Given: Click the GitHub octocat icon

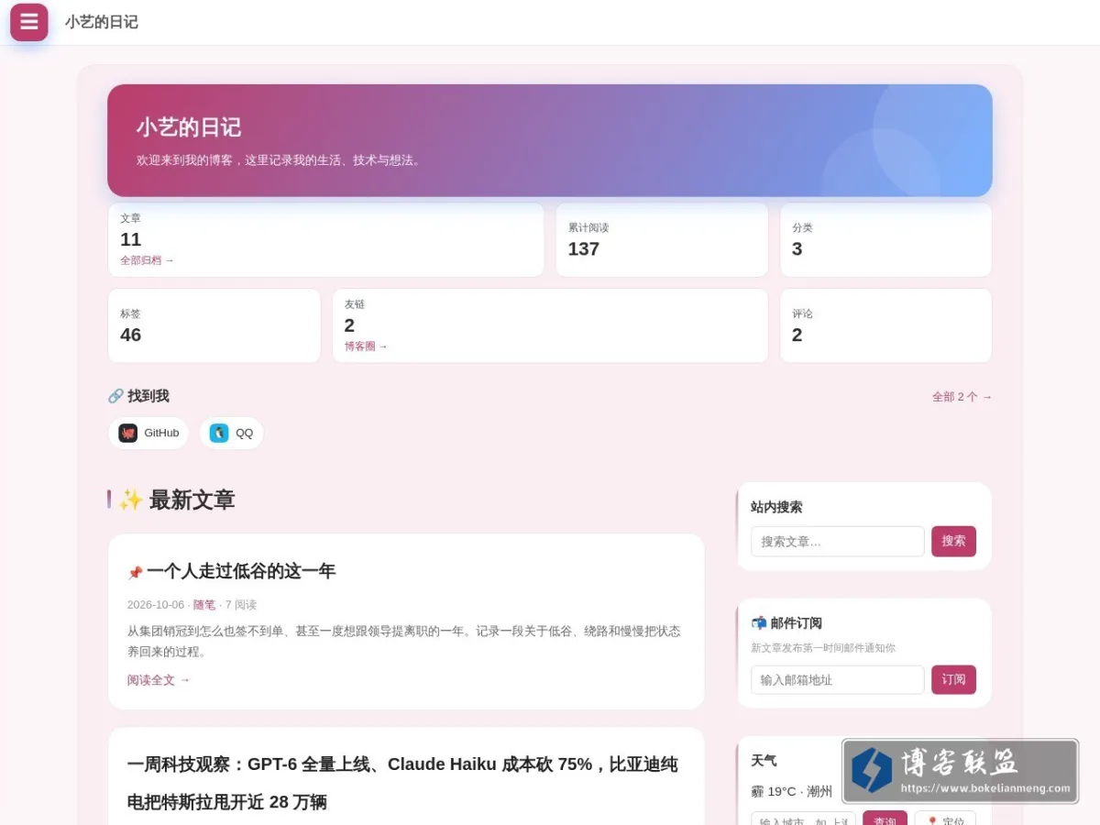Looking at the screenshot, I should pos(128,433).
